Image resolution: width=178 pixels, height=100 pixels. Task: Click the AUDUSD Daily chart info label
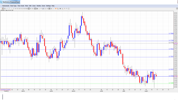pos(7,10)
